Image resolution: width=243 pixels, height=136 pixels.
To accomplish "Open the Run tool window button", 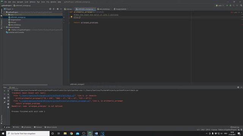I will pyautogui.click(x=7, y=127).
